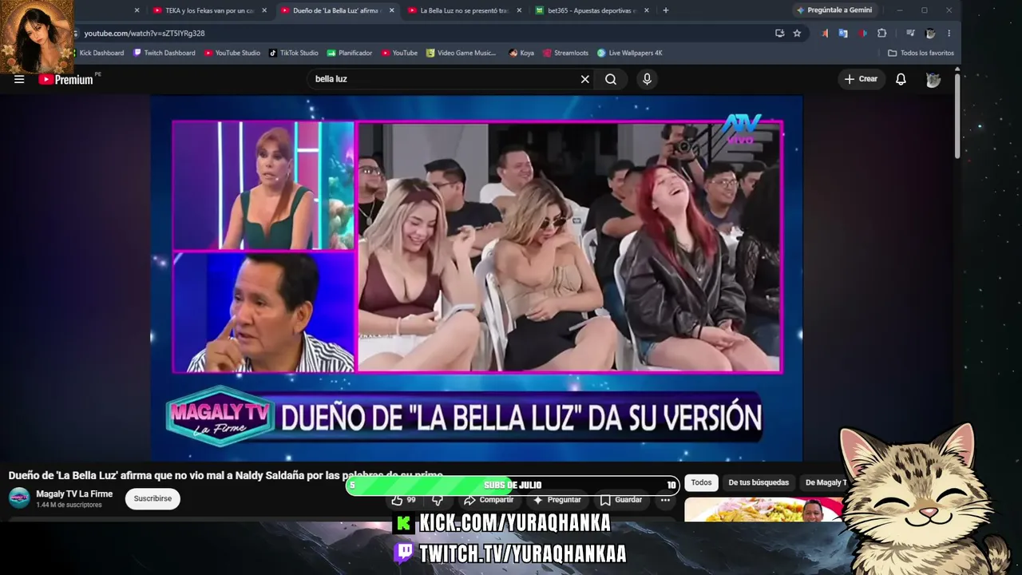The width and height of the screenshot is (1022, 575).
Task: Select the 'De tus búsquedas' chip
Action: (759, 482)
